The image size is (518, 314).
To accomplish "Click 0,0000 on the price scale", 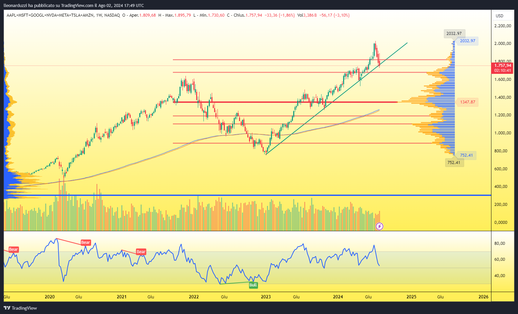I will [501, 223].
